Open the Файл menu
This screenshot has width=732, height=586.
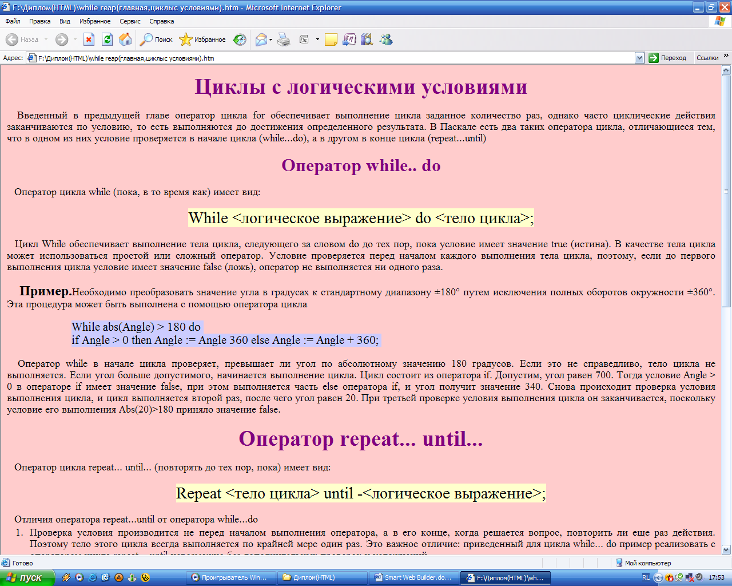point(13,21)
